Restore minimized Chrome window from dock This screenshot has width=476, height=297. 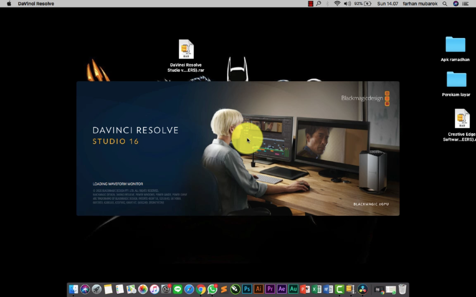point(379,290)
